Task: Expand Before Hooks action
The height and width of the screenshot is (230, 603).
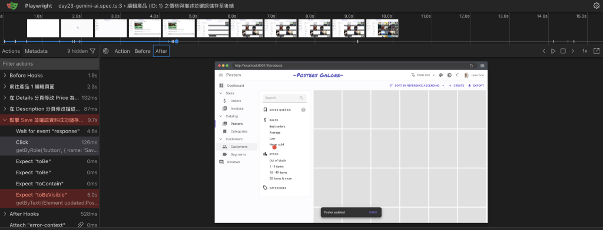Action: 5,76
